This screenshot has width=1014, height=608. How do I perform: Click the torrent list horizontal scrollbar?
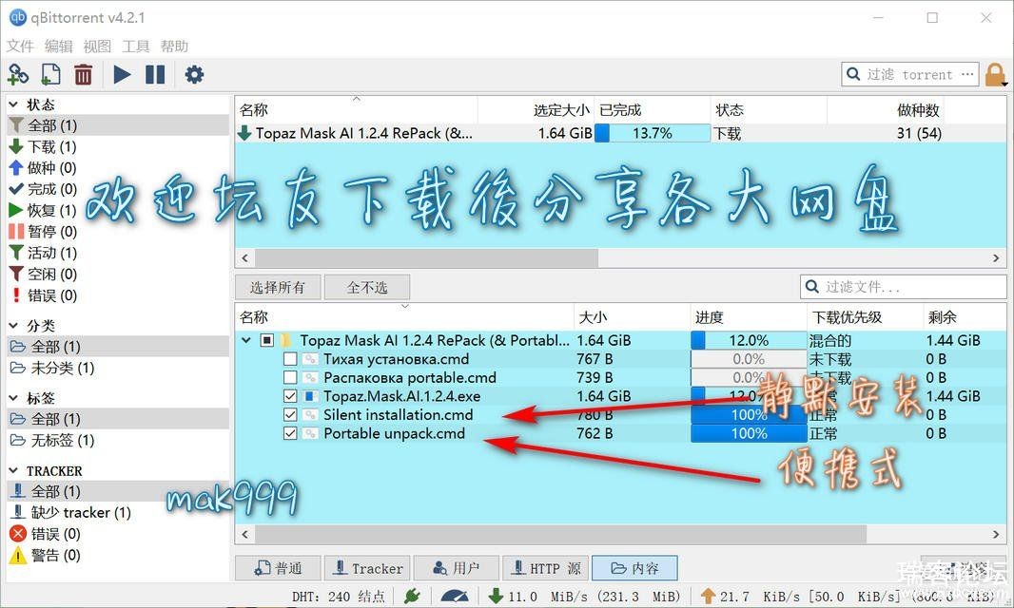pyautogui.click(x=427, y=257)
